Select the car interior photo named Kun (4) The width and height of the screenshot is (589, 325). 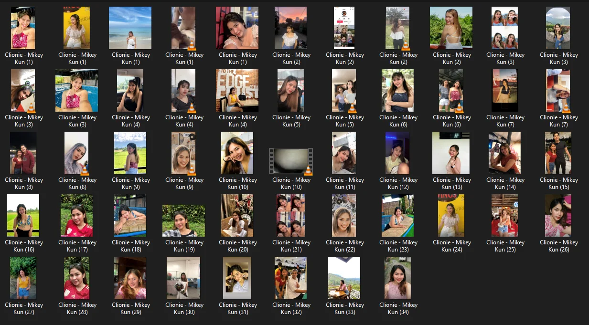pyautogui.click(x=130, y=91)
